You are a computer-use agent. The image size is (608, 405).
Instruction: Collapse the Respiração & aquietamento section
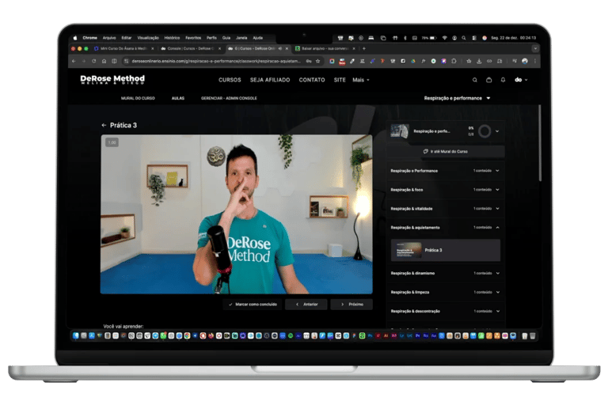tap(445, 228)
